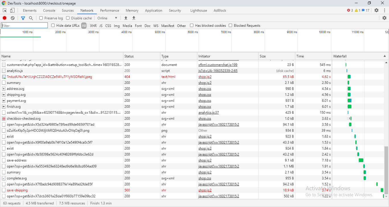Click the payment.svg file icon

(x=4, y=101)
